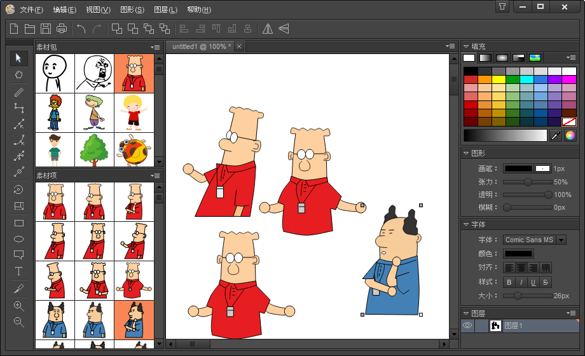Open the 编辑(E) menu
This screenshot has width=585, height=356.
65,10
